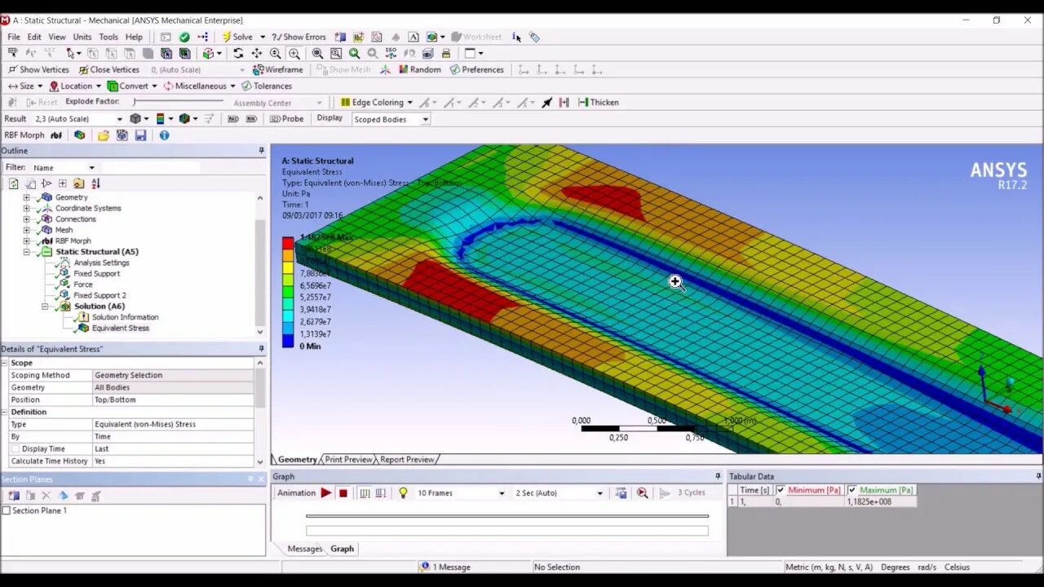This screenshot has height=587, width=1044.
Task: Click the yellow lightbulb icon in Animation toolbar
Action: (x=403, y=492)
